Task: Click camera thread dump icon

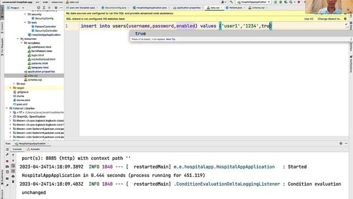Action: (x=7, y=166)
